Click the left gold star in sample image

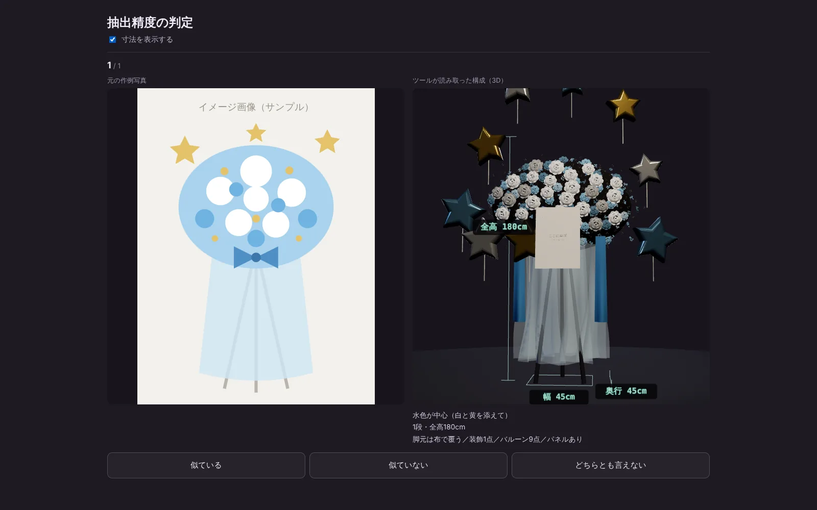pyautogui.click(x=185, y=150)
